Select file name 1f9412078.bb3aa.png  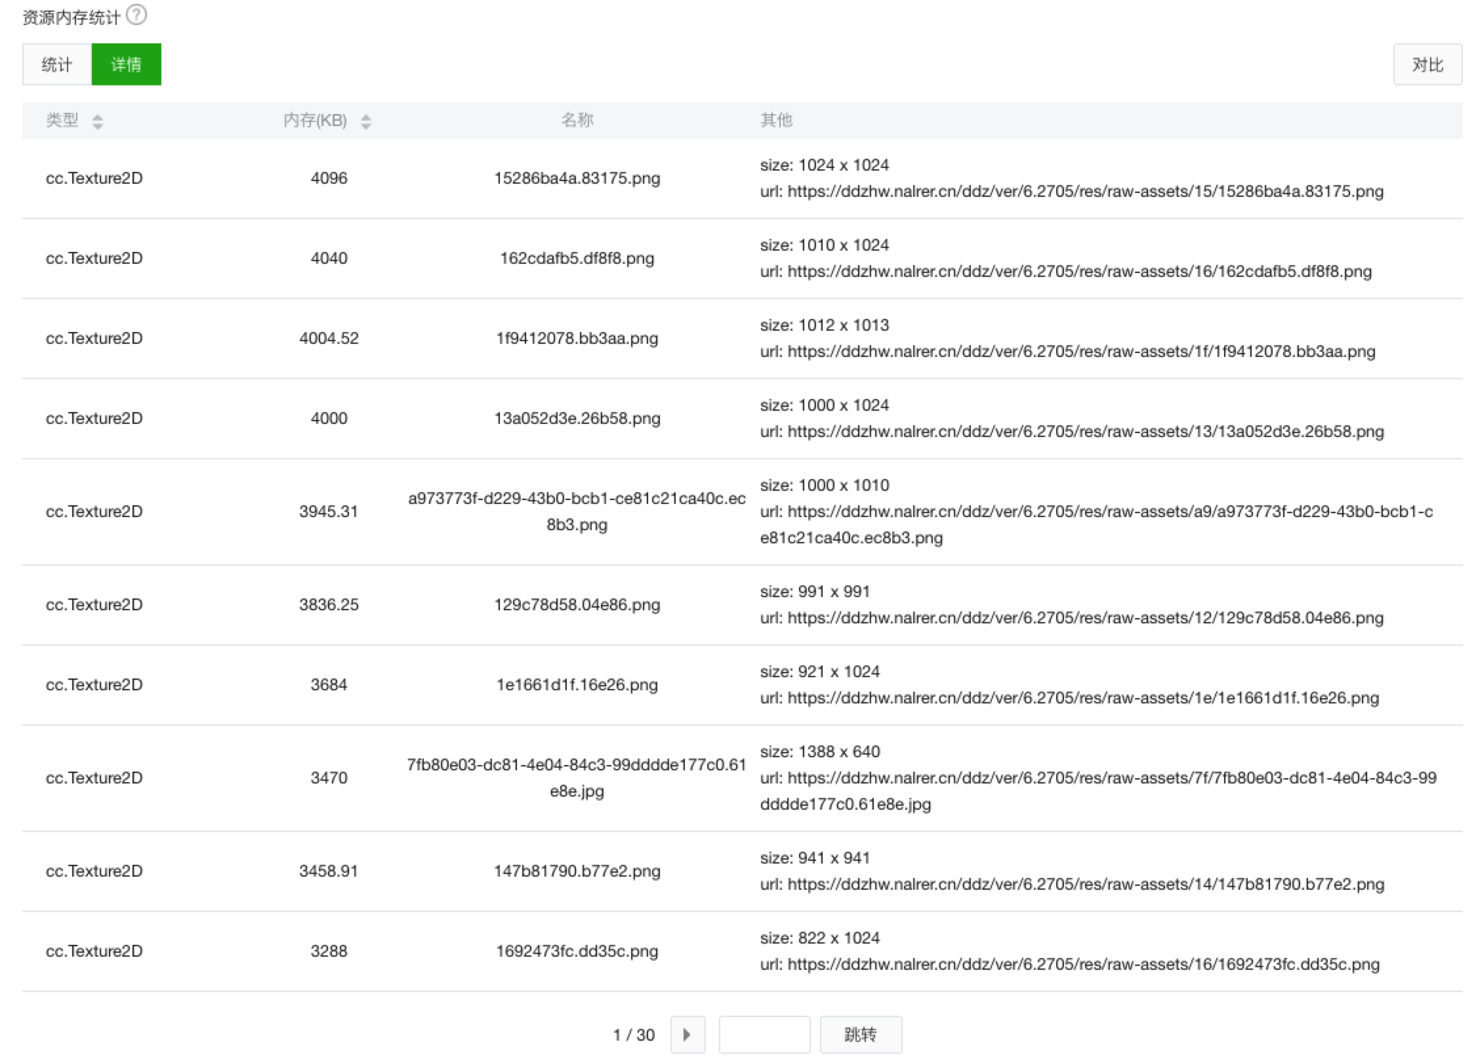(577, 339)
